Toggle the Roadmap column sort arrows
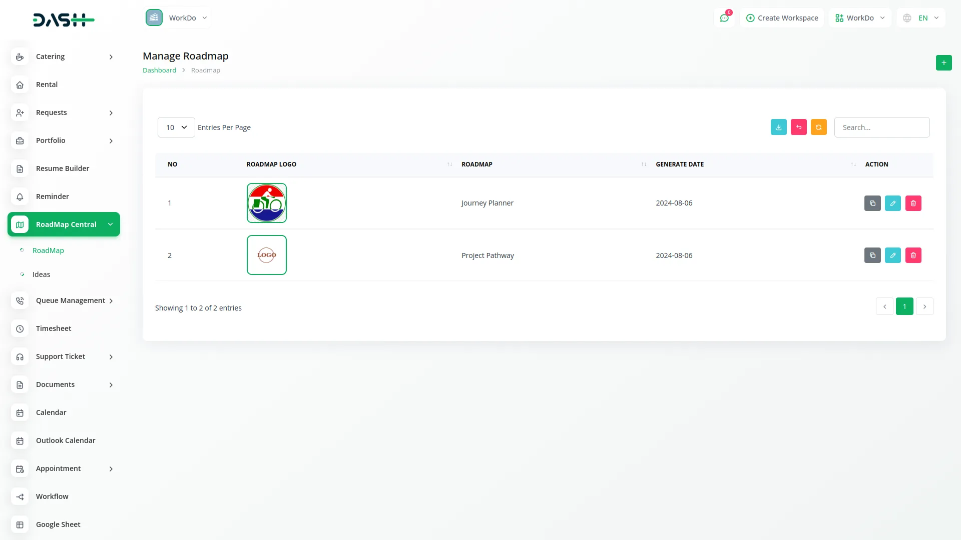The image size is (961, 540). [x=644, y=164]
